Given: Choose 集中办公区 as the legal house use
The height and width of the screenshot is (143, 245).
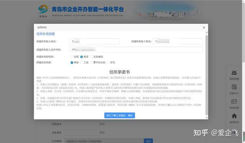Looking at the screenshot, I should pos(91,62).
